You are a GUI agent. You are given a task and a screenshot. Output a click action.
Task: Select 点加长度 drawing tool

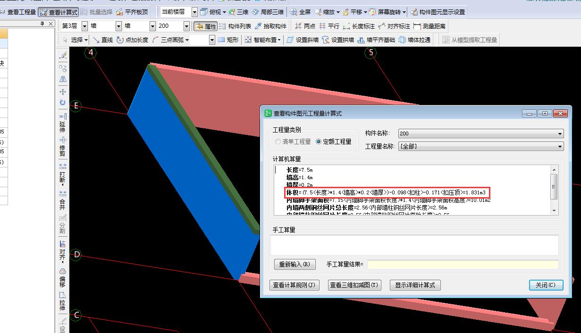(133, 40)
